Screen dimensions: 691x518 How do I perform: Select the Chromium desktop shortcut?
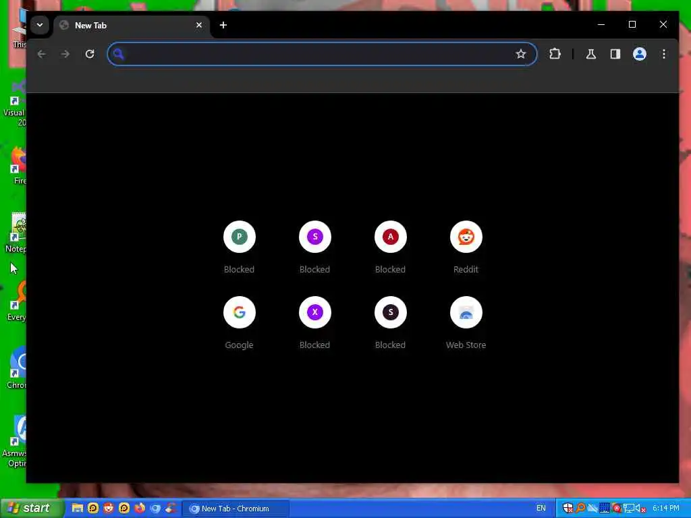tap(17, 368)
